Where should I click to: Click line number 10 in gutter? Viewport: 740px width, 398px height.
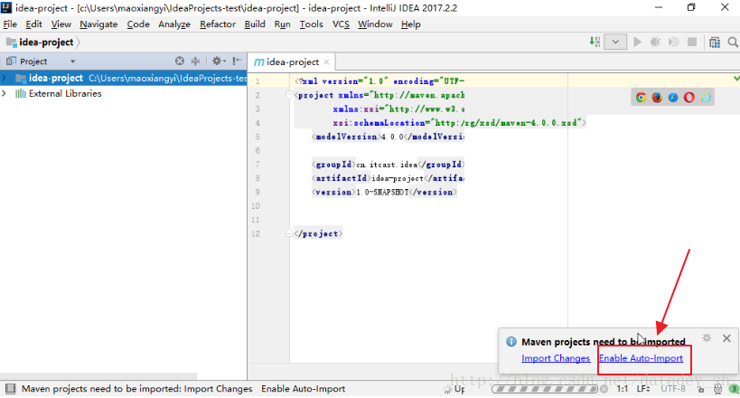tap(256, 206)
